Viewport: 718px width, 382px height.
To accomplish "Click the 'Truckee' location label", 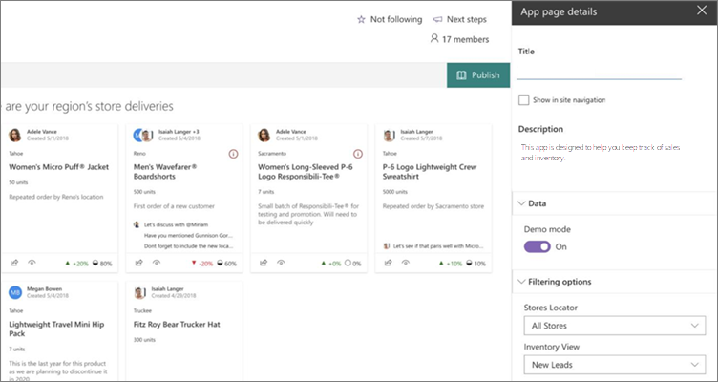I will (x=142, y=310).
